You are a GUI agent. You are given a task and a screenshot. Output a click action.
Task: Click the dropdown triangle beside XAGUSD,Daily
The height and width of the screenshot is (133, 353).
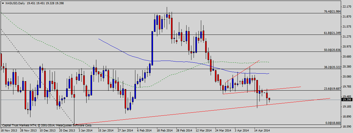coord(2,3)
